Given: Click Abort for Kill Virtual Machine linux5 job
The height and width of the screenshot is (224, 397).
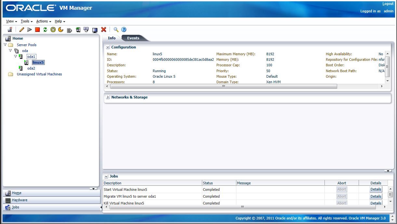Looking at the screenshot, I should (341, 203).
